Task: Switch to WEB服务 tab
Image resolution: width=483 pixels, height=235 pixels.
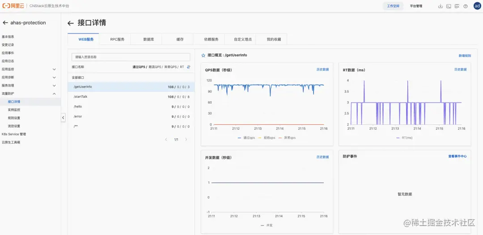Action: pos(83,39)
